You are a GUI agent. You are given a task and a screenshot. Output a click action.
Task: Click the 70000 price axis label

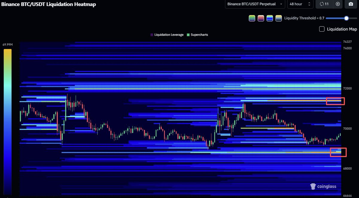[x=347, y=129]
